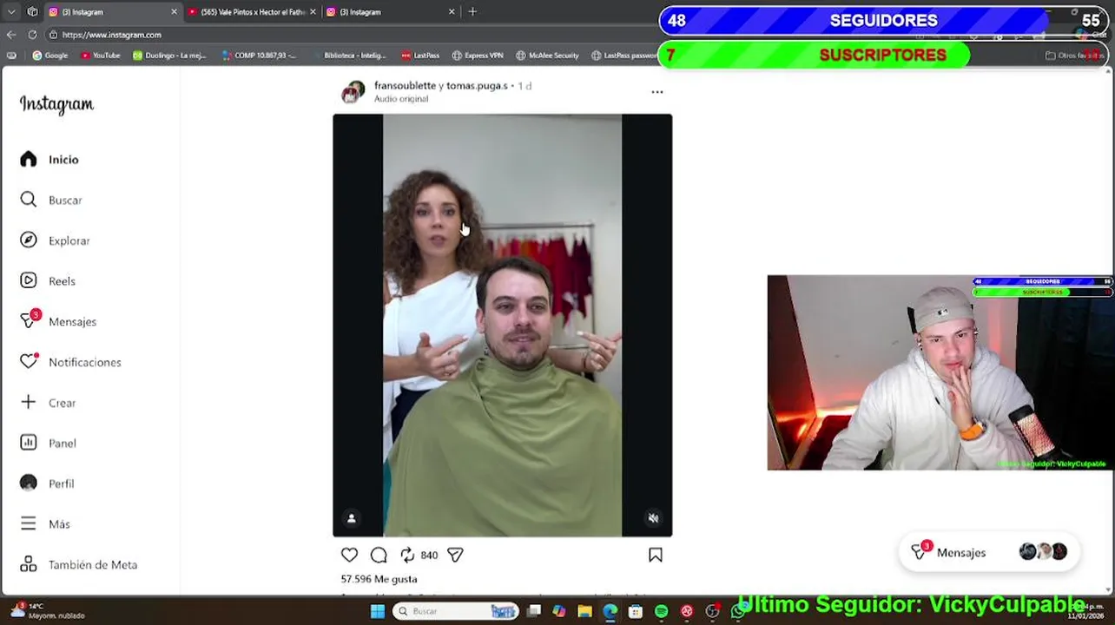
Task: Click the Windows taskbar Buscar box
Action: (454, 611)
